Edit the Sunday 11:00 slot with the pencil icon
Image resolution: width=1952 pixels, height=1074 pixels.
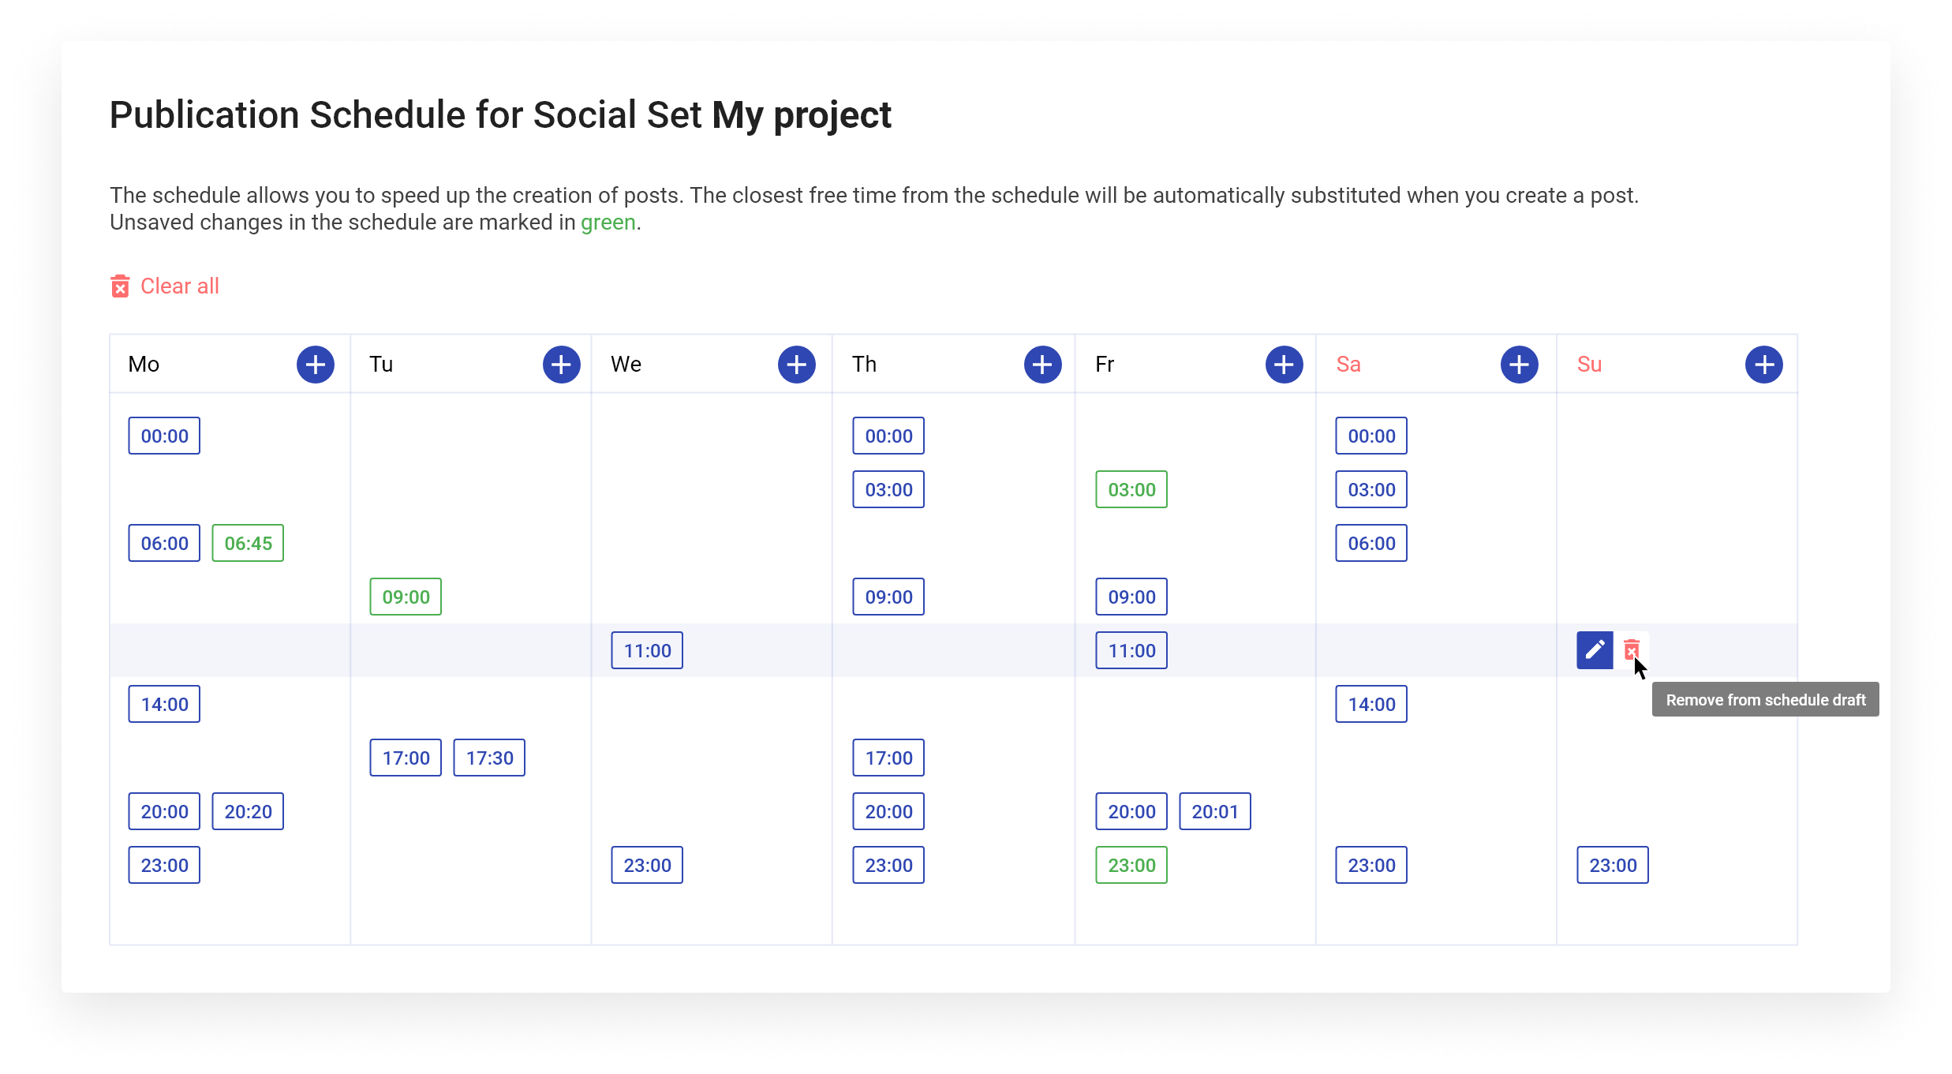click(1594, 650)
